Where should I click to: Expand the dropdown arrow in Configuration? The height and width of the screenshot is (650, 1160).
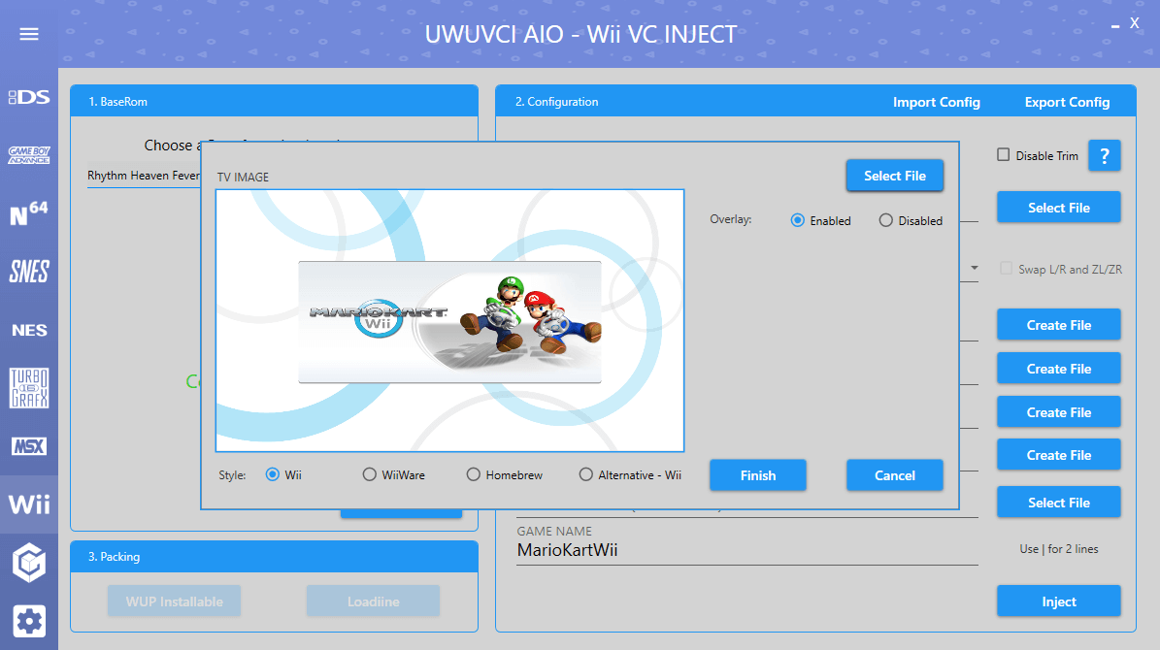pyautogui.click(x=975, y=268)
